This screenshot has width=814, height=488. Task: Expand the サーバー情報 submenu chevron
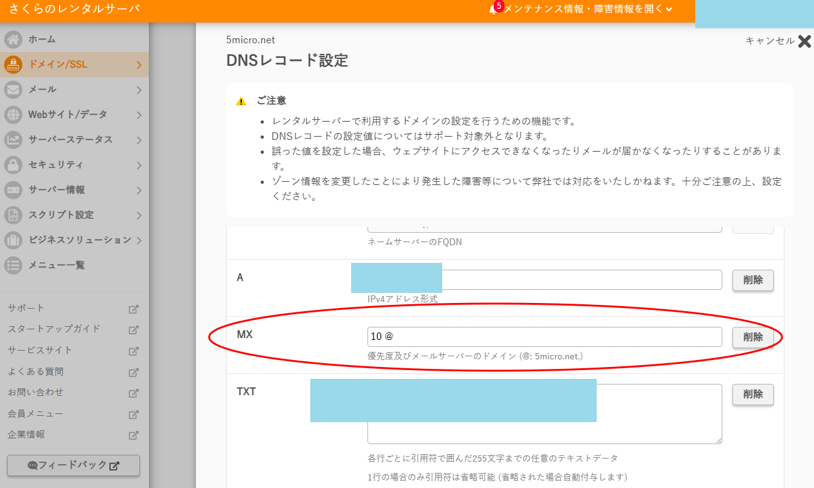tap(139, 190)
